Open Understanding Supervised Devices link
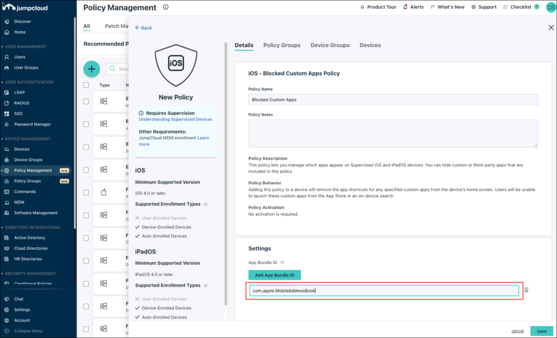 click(176, 120)
